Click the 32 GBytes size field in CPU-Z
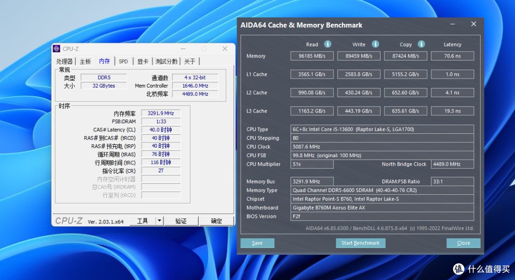 [x=104, y=86]
